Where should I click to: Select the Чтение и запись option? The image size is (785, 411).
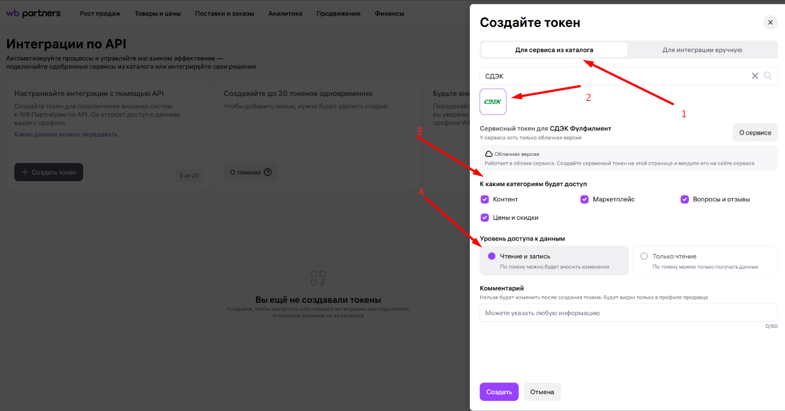[x=492, y=256]
